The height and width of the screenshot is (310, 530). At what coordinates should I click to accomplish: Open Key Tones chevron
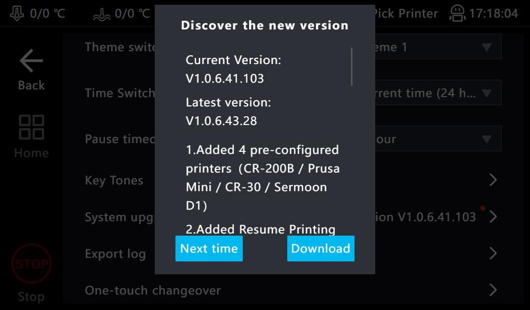(493, 180)
